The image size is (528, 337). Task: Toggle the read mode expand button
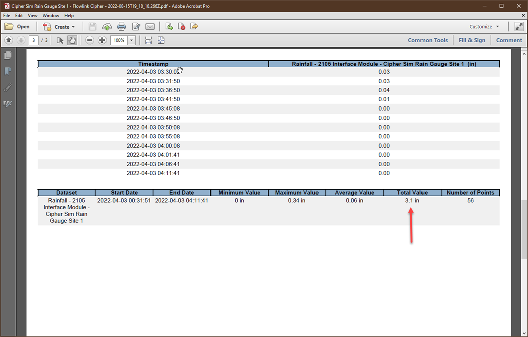click(519, 27)
